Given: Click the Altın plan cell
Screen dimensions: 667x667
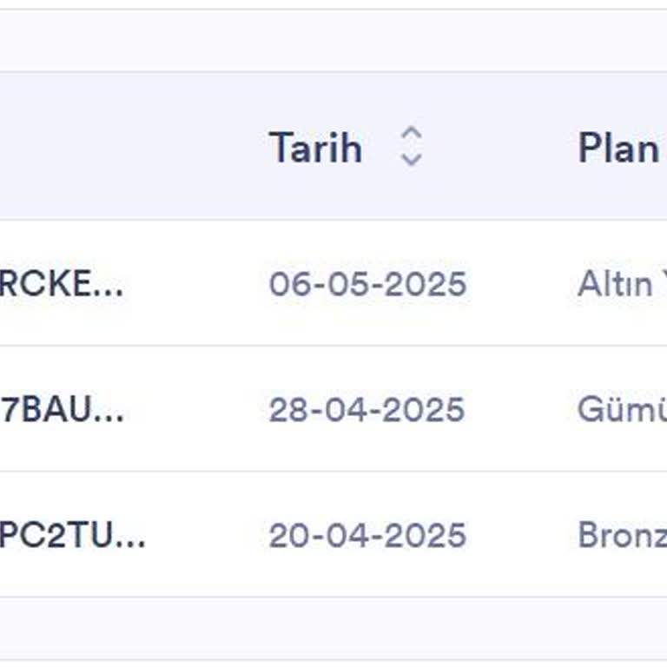Looking at the screenshot, I should (x=617, y=284).
